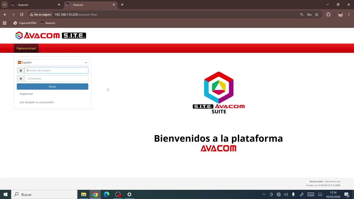Show hidden system tray icons
Viewport: 354px width, 199px height.
pos(264,195)
